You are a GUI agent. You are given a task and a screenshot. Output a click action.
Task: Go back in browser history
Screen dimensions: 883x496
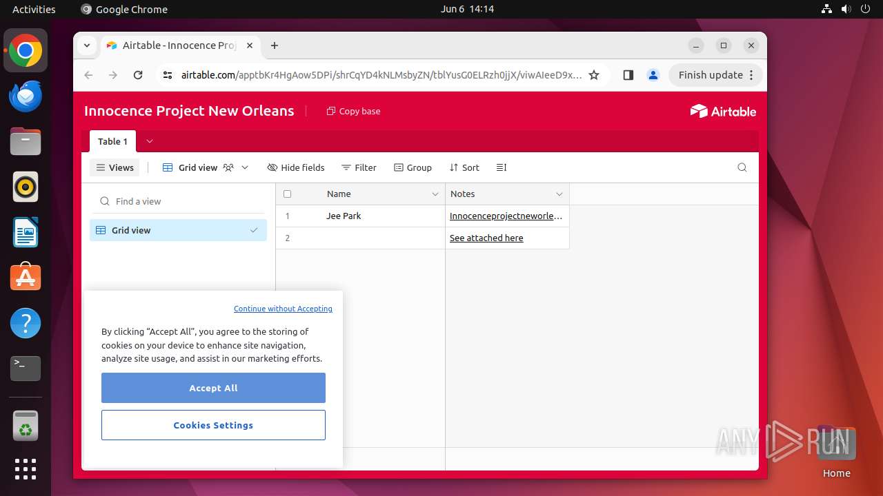click(88, 75)
